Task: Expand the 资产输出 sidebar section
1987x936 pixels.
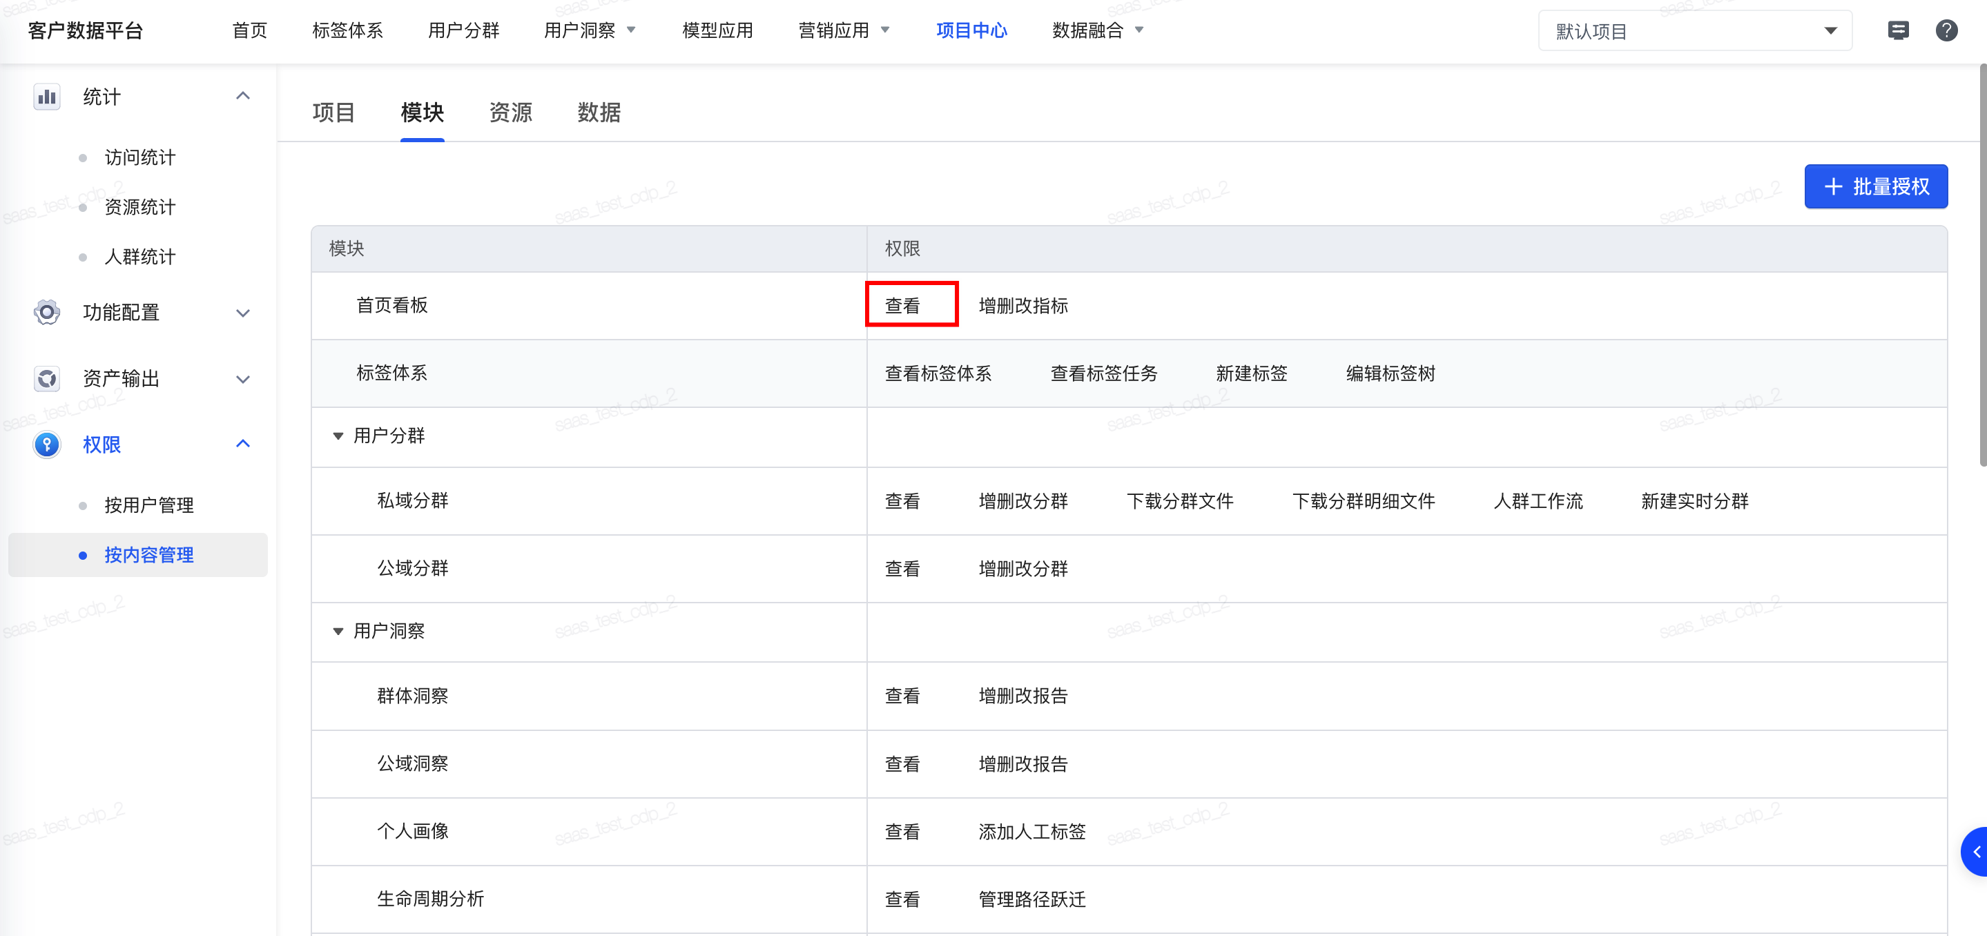Action: coord(243,380)
